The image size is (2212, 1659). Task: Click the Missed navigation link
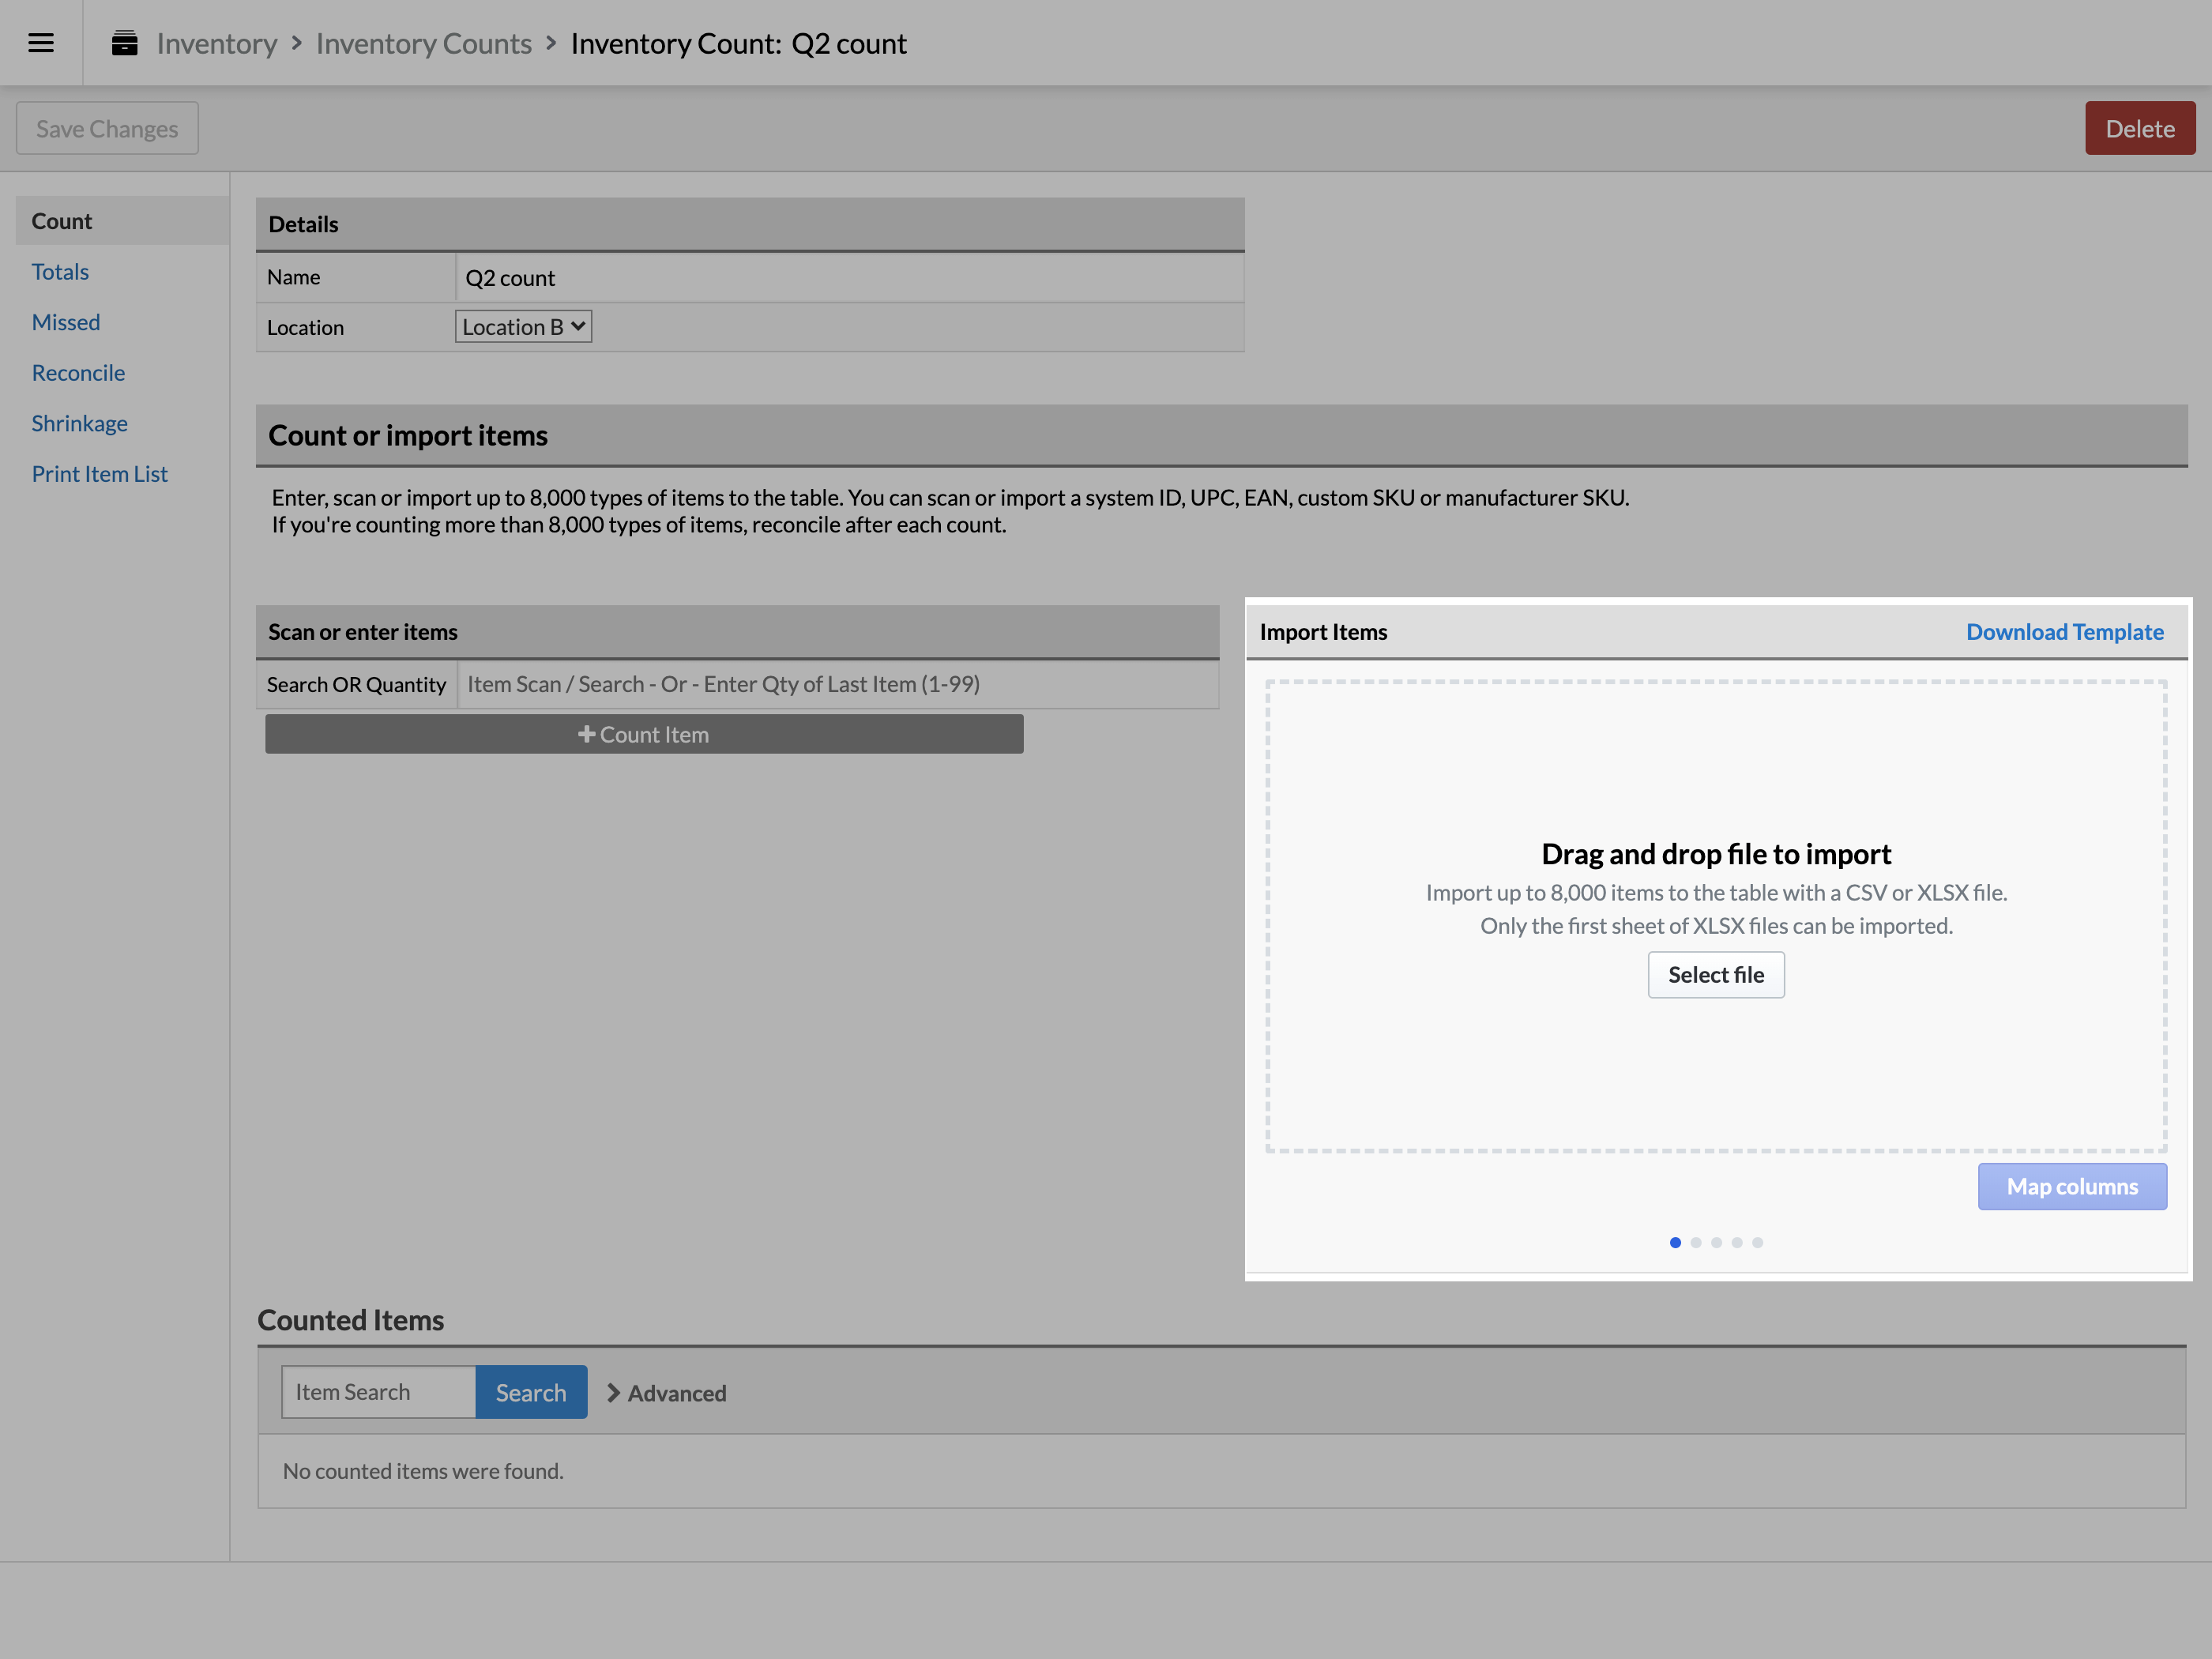click(66, 321)
